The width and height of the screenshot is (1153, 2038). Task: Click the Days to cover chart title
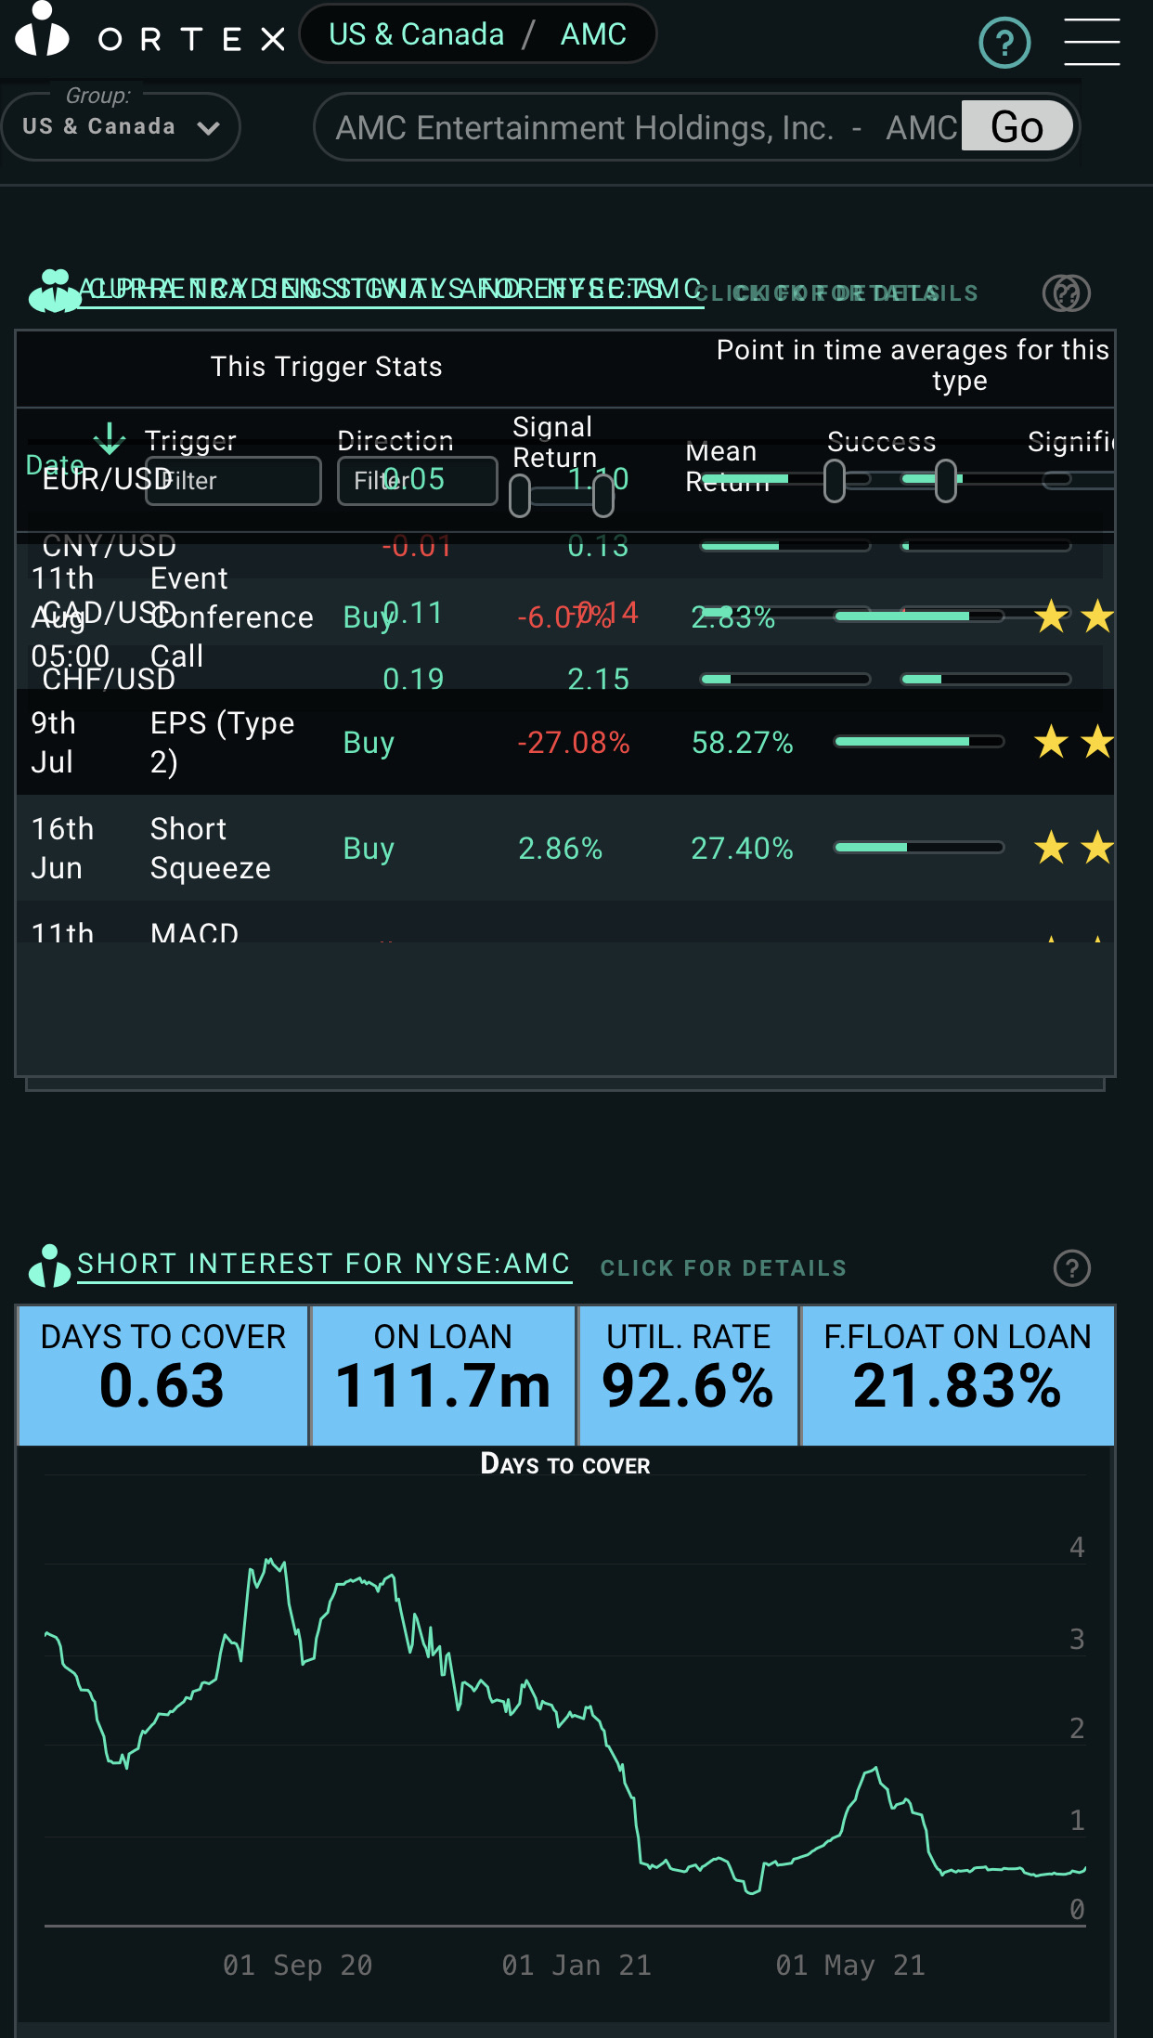pyautogui.click(x=565, y=1464)
